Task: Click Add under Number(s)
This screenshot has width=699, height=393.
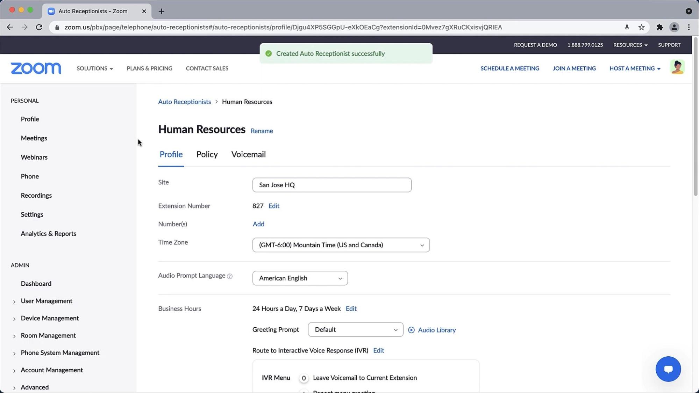Action: pyautogui.click(x=259, y=224)
